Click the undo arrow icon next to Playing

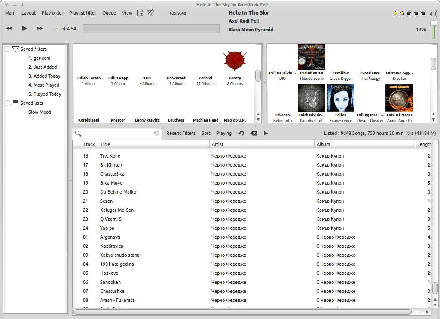(241, 133)
